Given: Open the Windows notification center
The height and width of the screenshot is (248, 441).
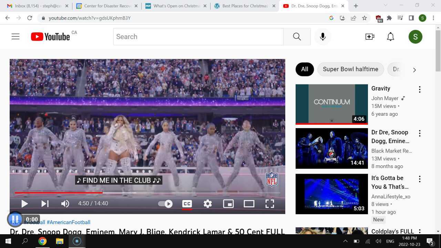Looking at the screenshot, I should click(430, 241).
